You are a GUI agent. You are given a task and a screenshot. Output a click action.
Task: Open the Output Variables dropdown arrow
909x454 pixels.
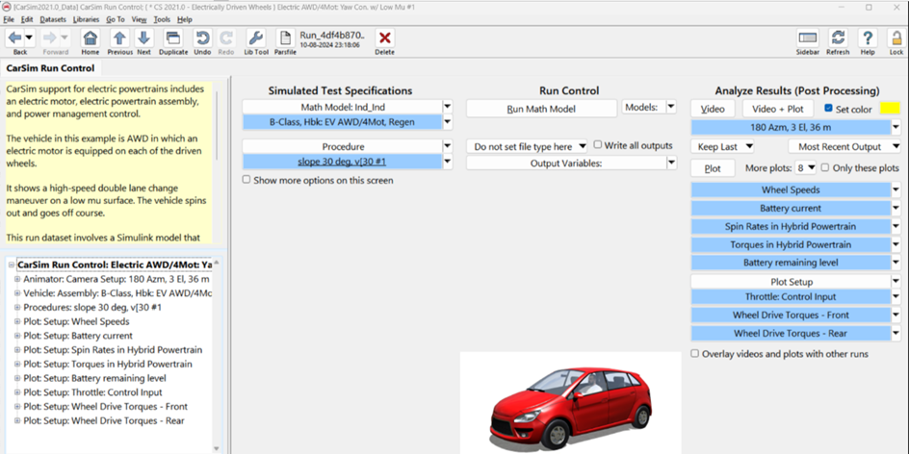(671, 164)
